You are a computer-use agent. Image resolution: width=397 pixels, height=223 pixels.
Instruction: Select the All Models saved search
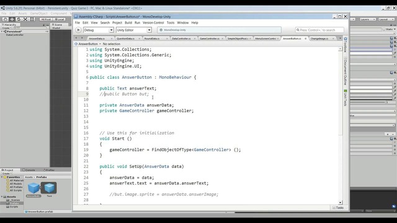pyautogui.click(x=14, y=184)
